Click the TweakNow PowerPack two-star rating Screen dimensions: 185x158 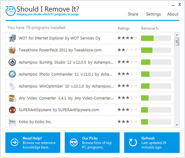pos(127,50)
